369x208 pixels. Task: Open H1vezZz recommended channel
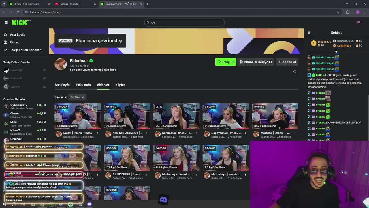pos(25,132)
